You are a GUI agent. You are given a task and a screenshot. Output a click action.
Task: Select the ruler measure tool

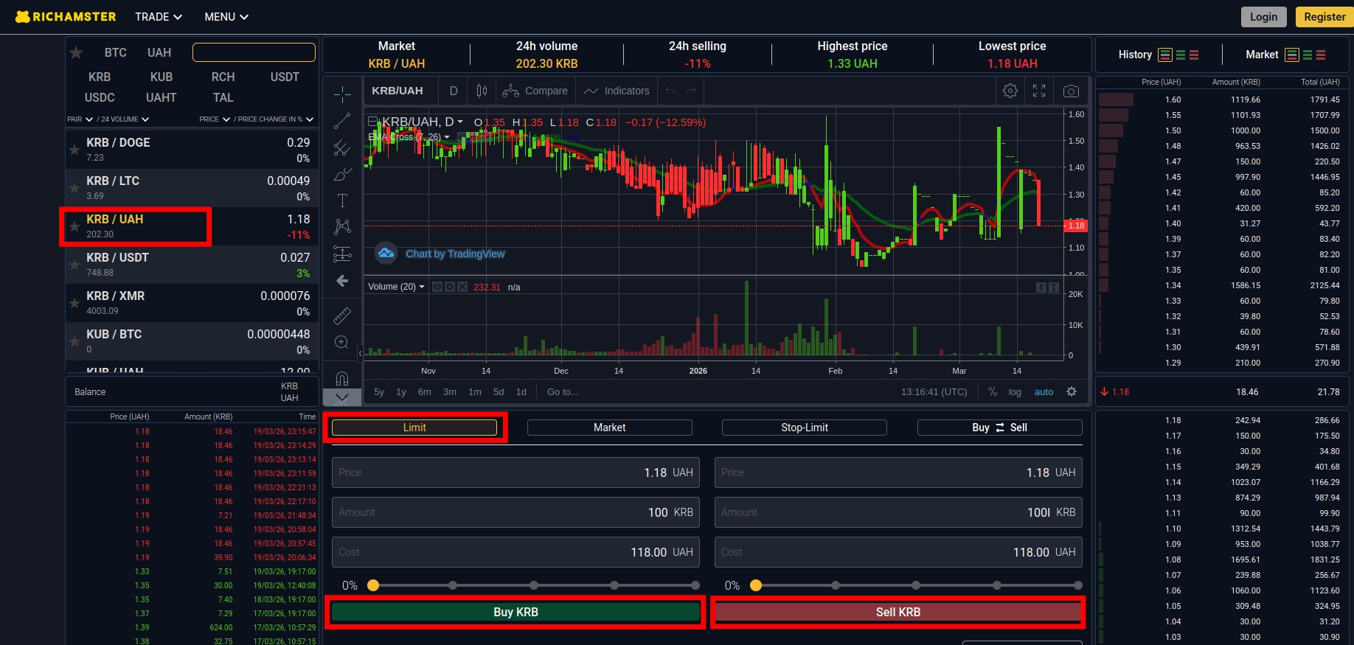342,315
